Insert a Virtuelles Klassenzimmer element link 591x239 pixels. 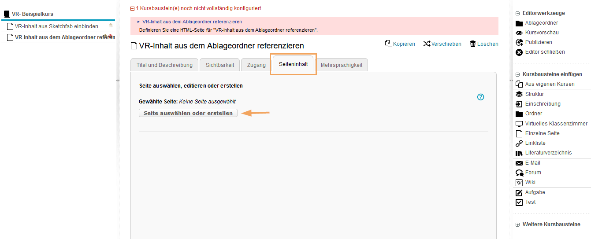(x=556, y=124)
